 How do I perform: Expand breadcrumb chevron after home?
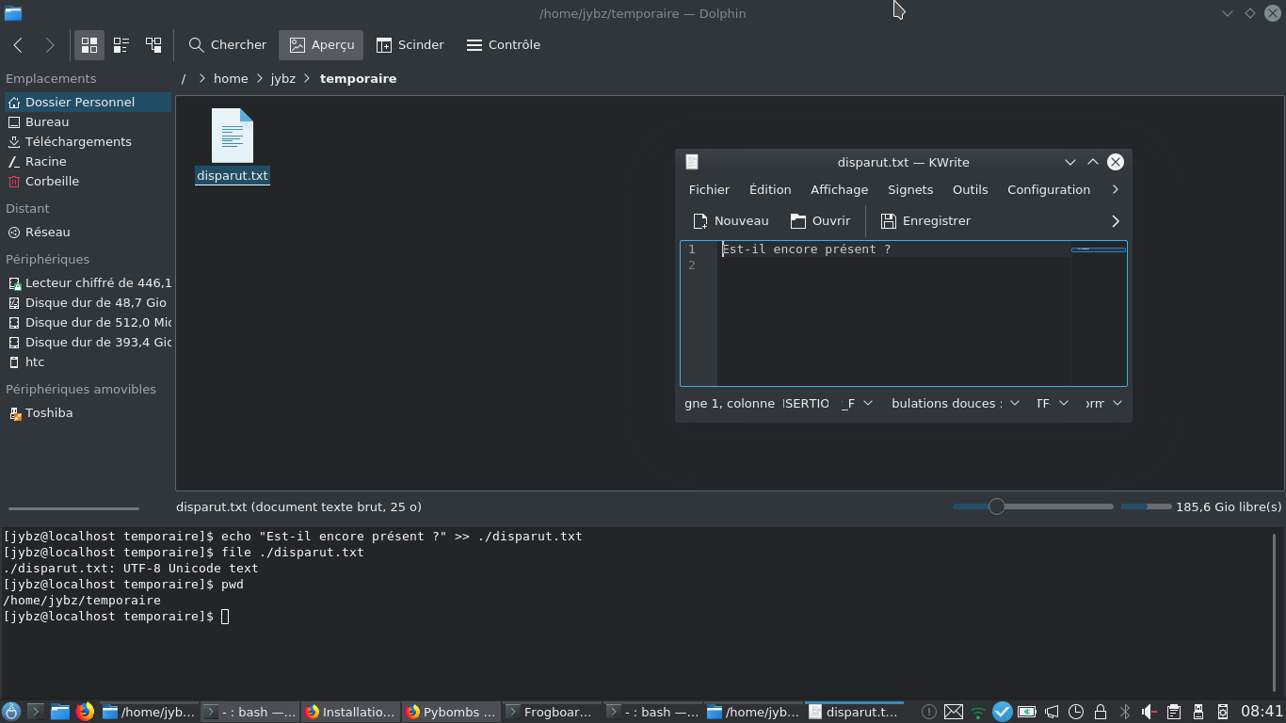tap(259, 78)
